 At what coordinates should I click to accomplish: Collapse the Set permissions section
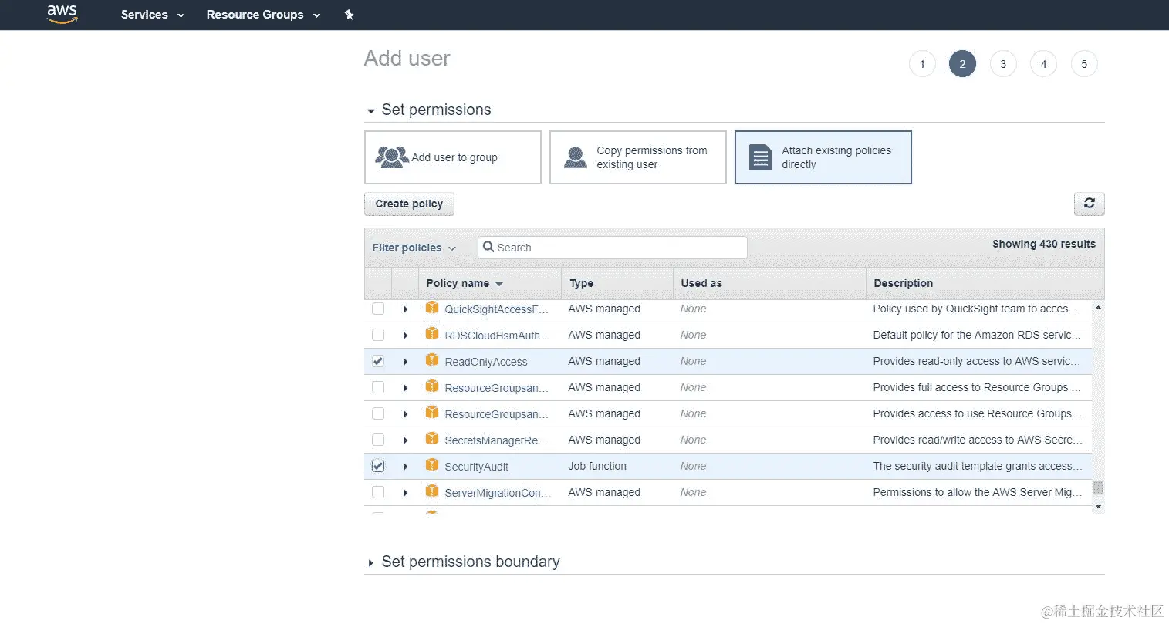click(x=371, y=111)
